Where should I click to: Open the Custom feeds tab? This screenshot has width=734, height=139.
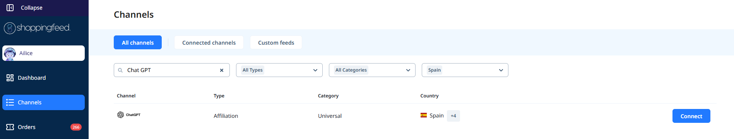(x=276, y=42)
